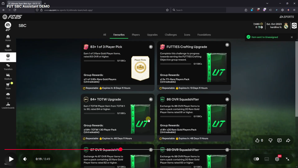Dislike the video with thumbs down
298x168 pixels.
(x=270, y=140)
